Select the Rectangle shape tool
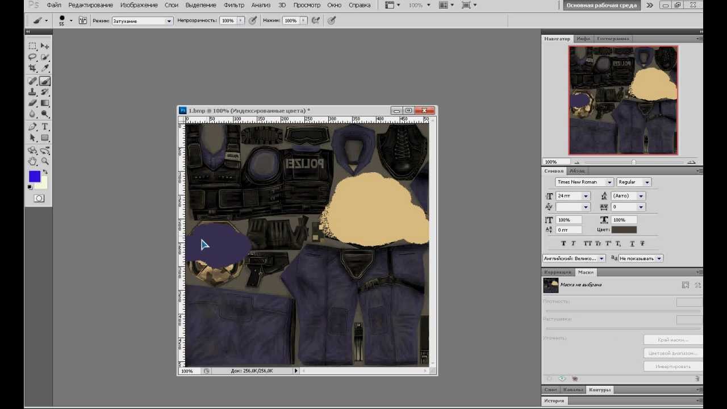This screenshot has height=409, width=727. click(x=45, y=138)
